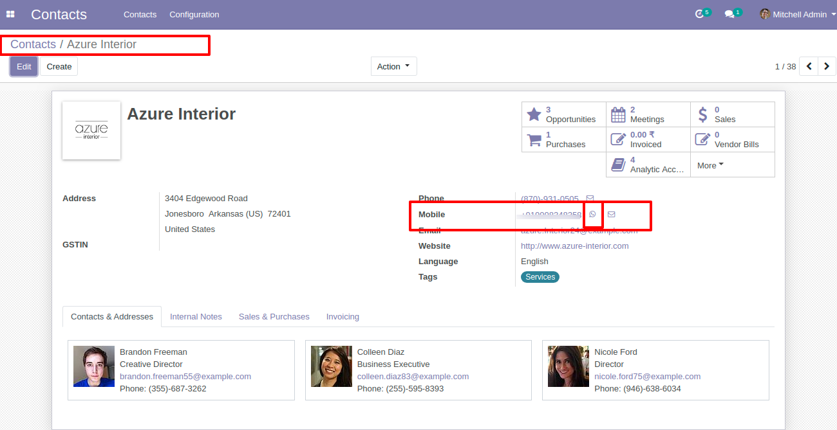Switch to Contacts & Addresses tab

tap(112, 316)
